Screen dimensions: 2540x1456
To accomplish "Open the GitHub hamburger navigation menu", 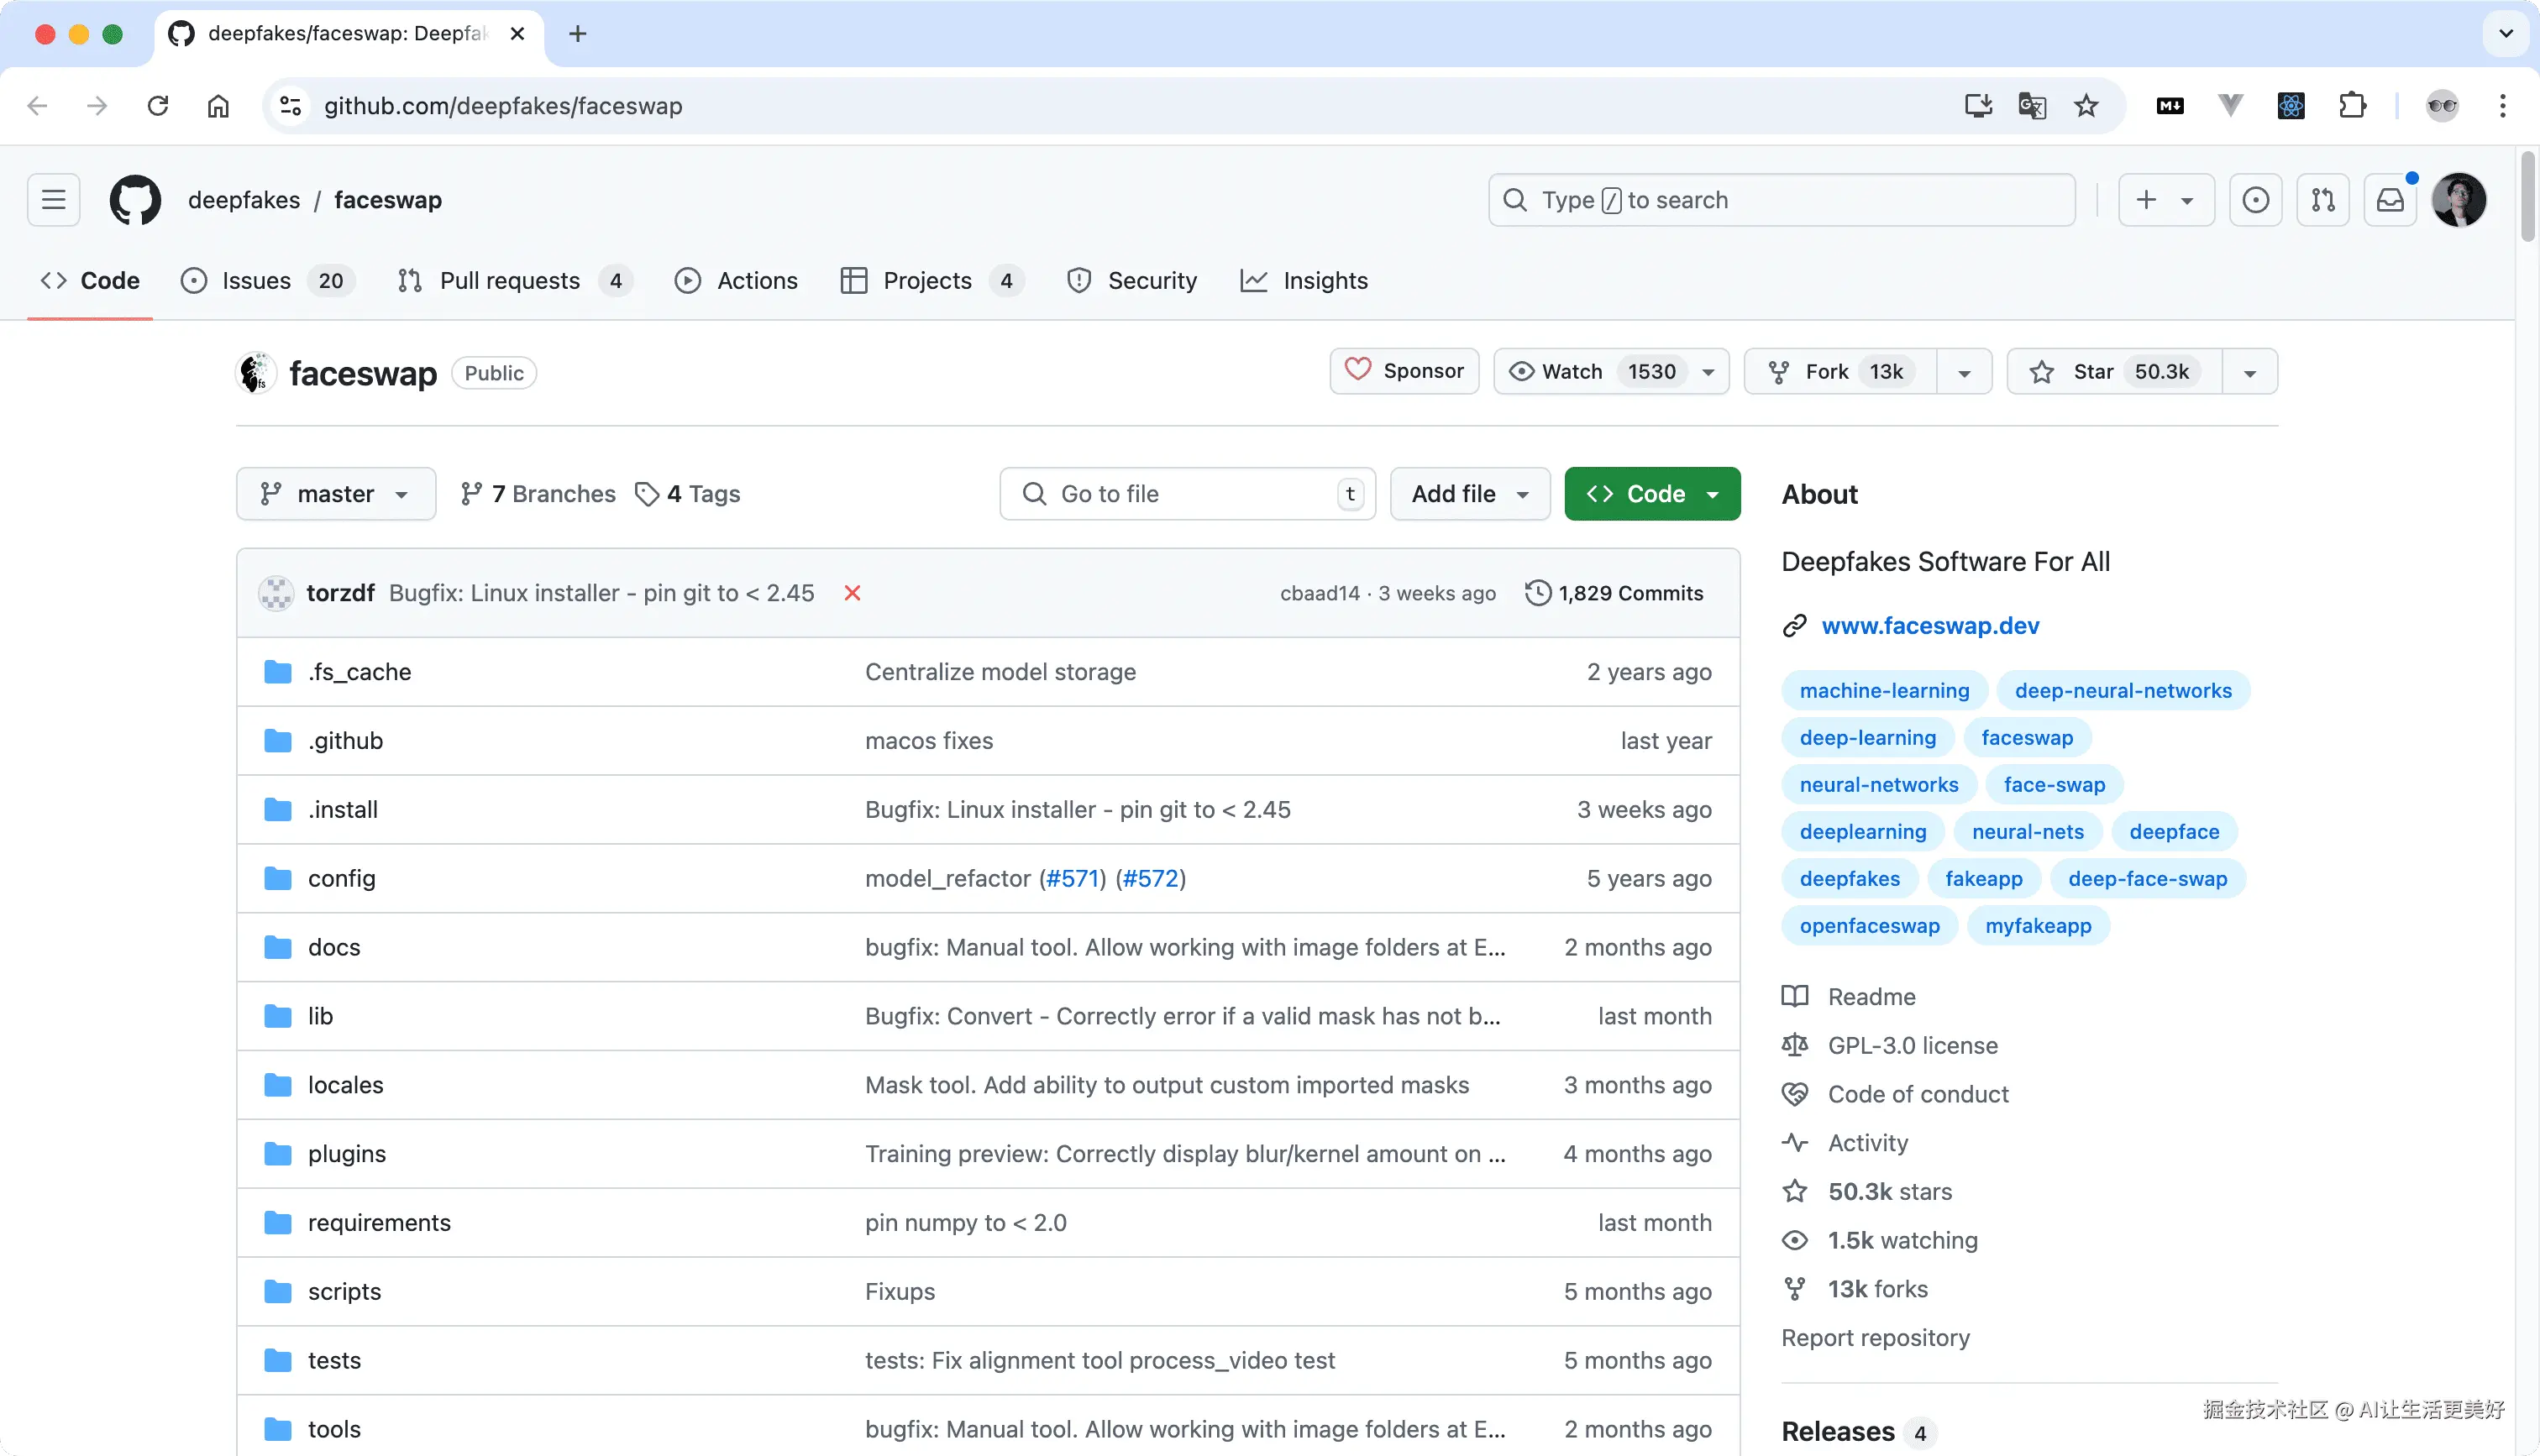I will [x=54, y=200].
